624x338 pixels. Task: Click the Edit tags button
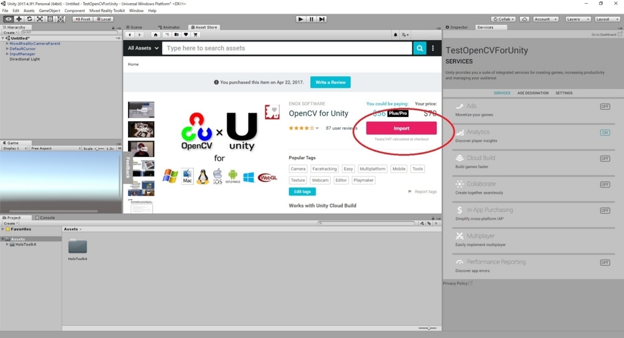pyautogui.click(x=302, y=192)
